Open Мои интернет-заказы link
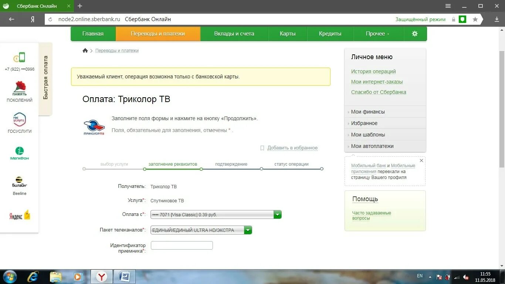Image resolution: width=505 pixels, height=284 pixels. (377, 82)
